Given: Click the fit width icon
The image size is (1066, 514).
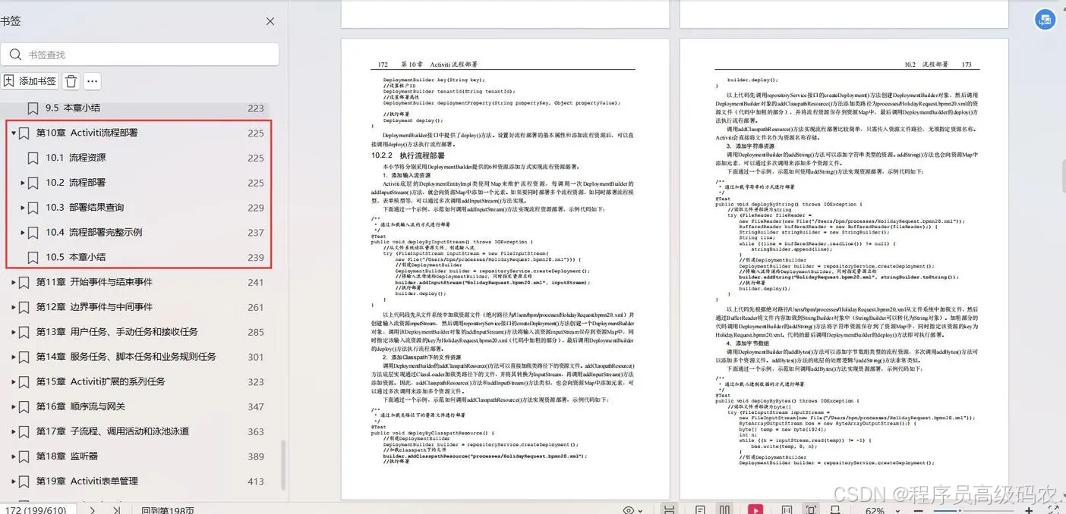Looking at the screenshot, I should click(x=787, y=510).
